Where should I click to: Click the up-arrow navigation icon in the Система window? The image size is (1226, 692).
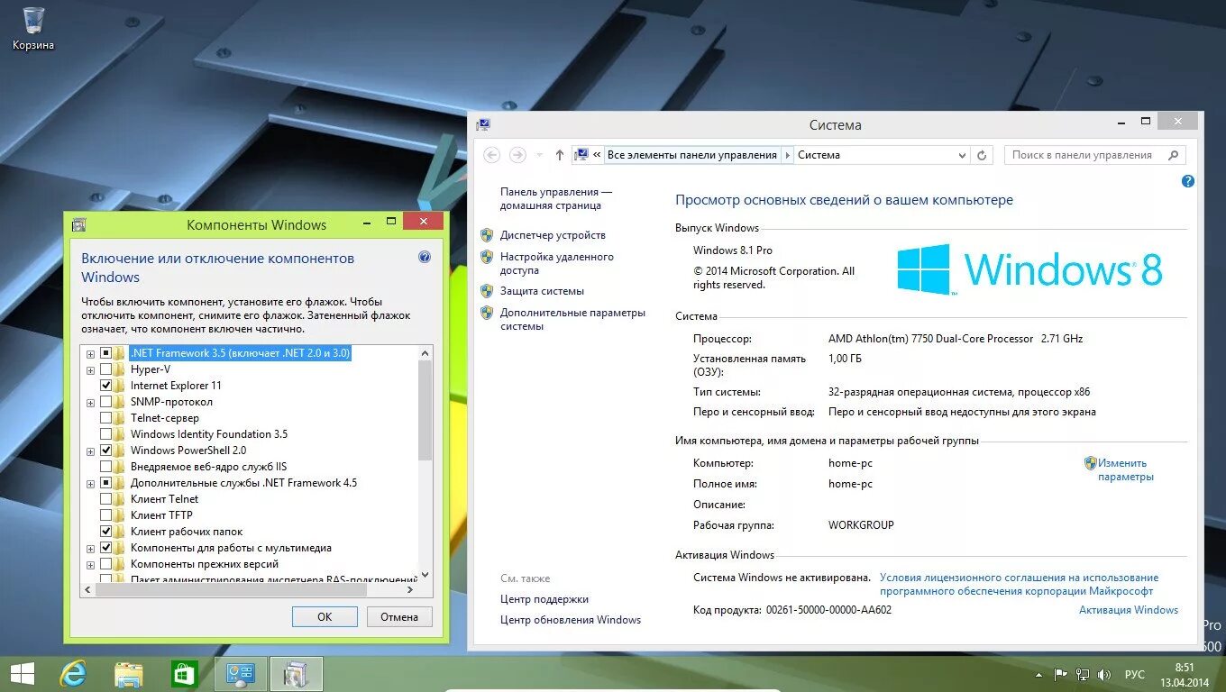pyautogui.click(x=559, y=155)
